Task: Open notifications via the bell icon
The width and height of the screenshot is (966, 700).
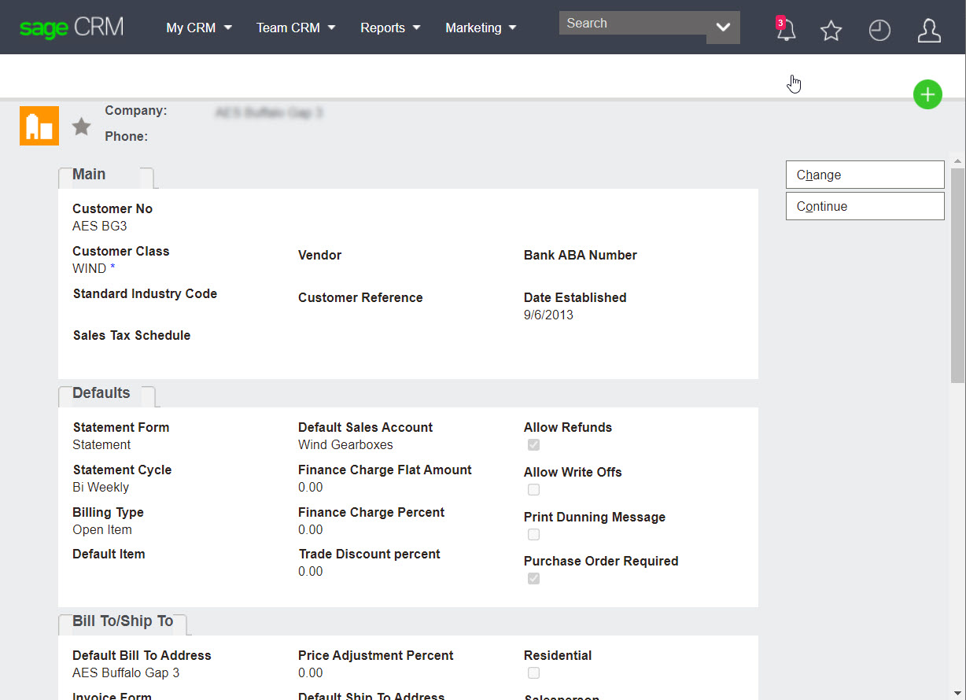Action: 785,31
